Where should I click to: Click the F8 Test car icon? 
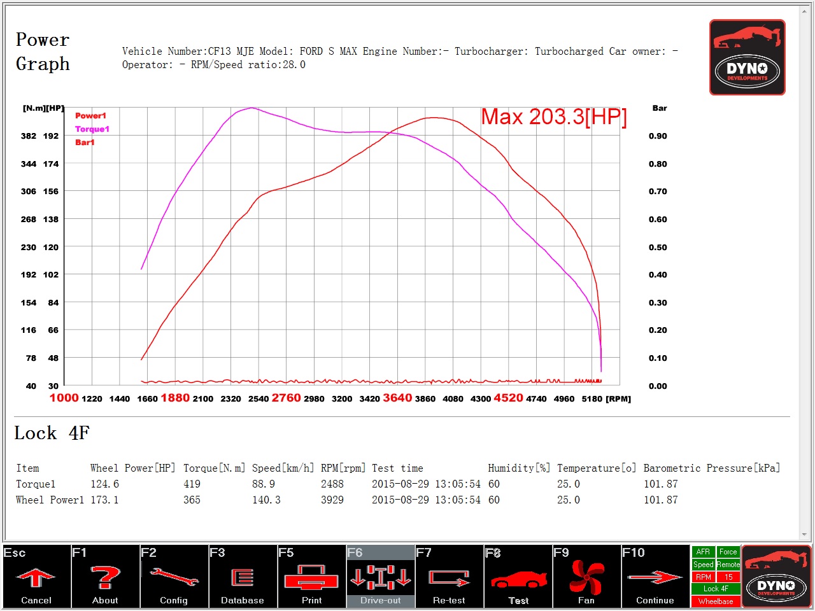(x=518, y=579)
